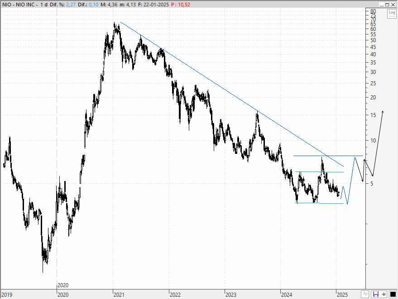Click the 5 price level label
Screen dimensions: 398x299
372,184
